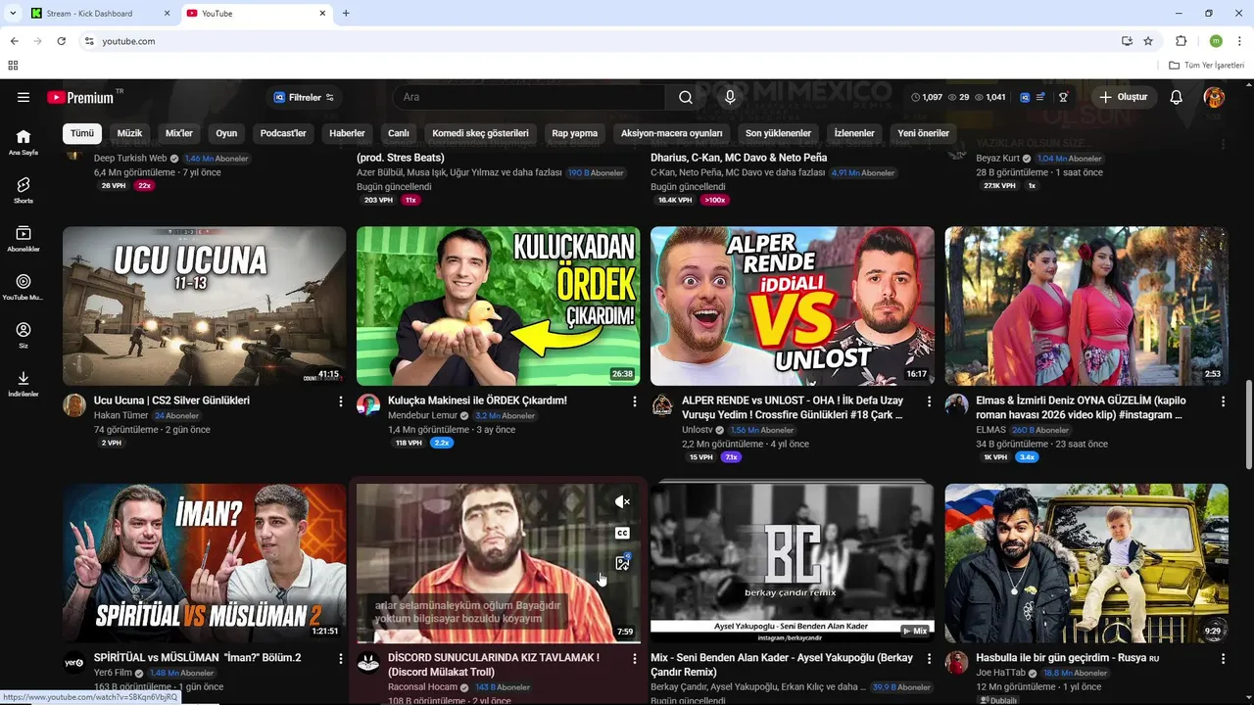Click the Oluştur create button
This screenshot has height=705, width=1254.
(1123, 97)
